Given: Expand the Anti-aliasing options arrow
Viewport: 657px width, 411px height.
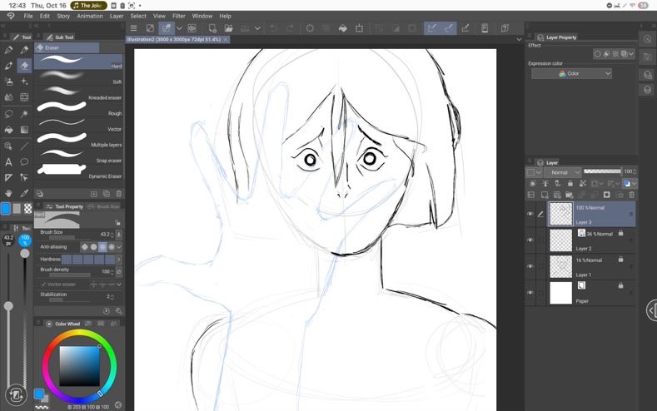Looking at the screenshot, I should [119, 247].
